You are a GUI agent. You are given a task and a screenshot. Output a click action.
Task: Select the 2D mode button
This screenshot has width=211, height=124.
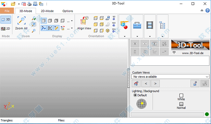coord(6,28)
